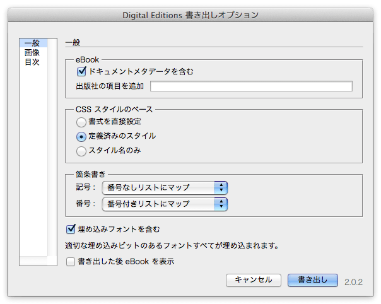
Task: Select 目次 in the category list
Action: pyautogui.click(x=33, y=62)
